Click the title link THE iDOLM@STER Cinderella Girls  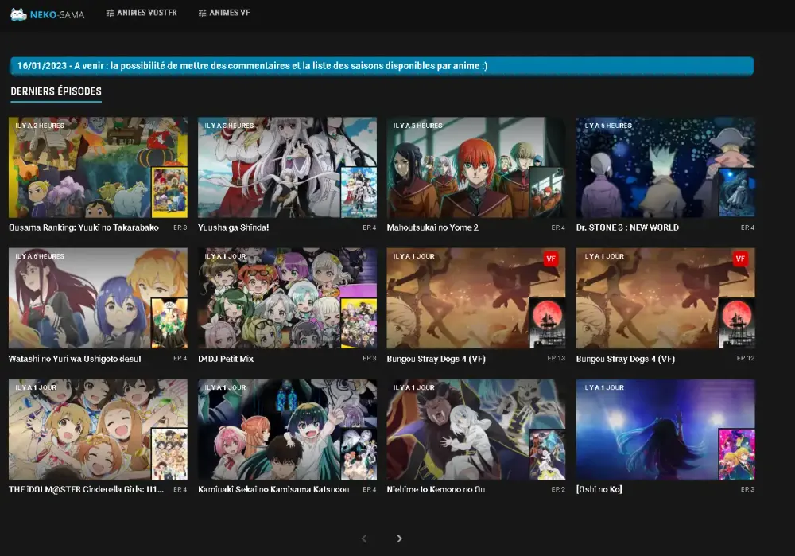(86, 489)
